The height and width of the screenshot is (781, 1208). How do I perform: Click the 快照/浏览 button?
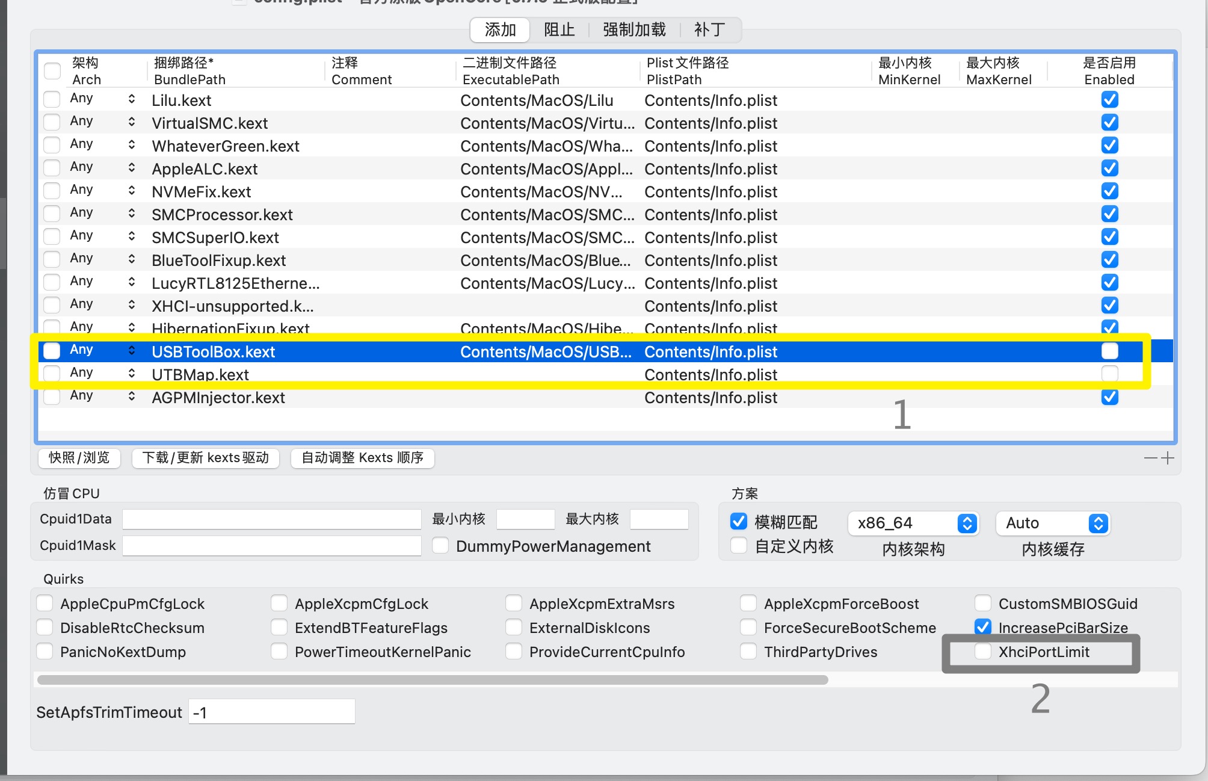79,458
